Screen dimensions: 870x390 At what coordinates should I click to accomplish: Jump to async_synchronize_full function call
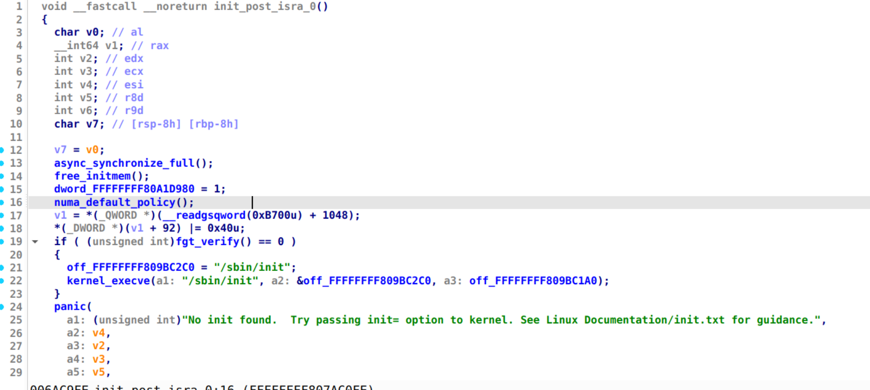coord(125,163)
